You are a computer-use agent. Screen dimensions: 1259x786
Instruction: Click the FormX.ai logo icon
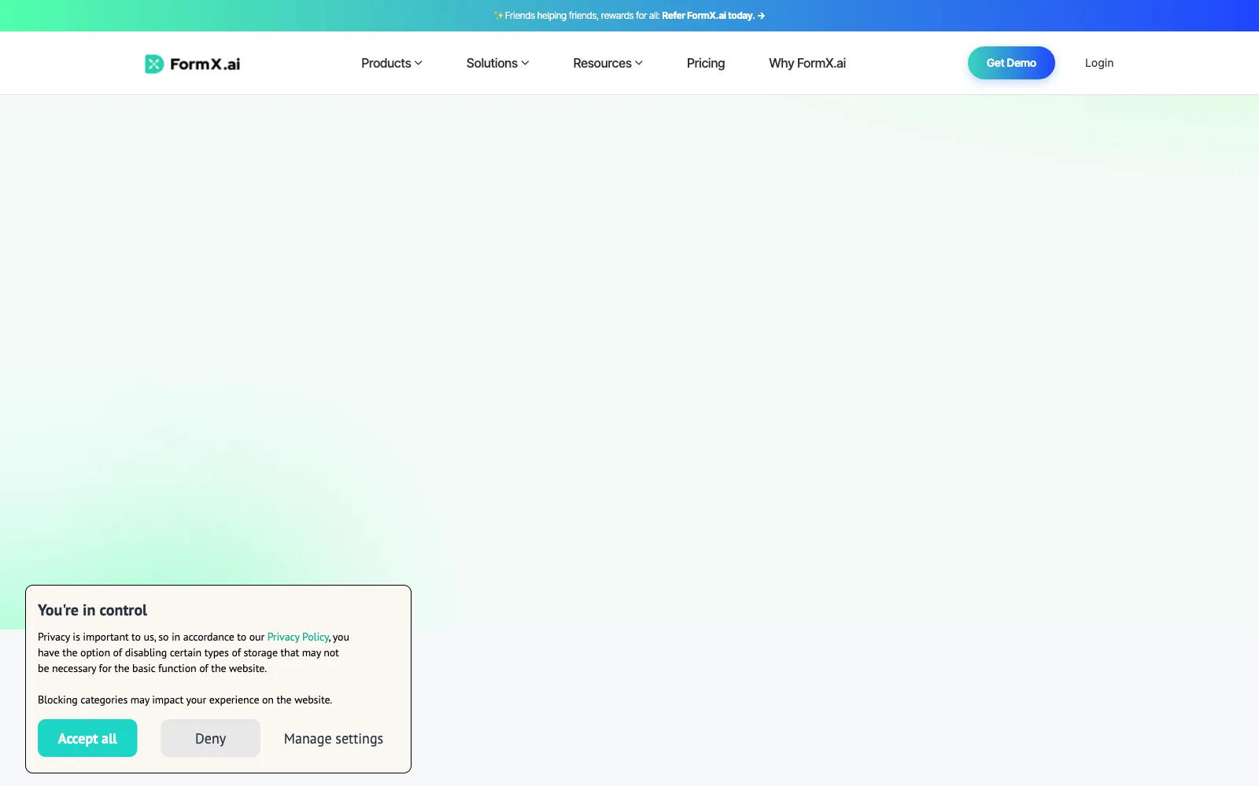[x=154, y=64]
